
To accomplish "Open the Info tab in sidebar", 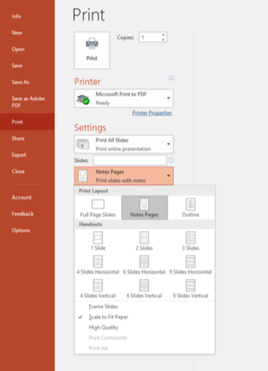I will click(x=27, y=16).
